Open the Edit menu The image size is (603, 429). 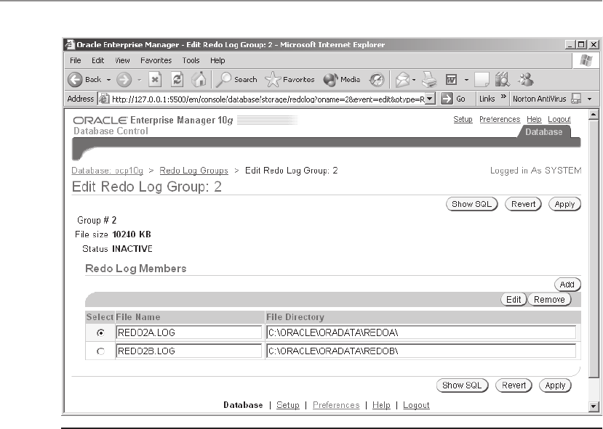click(97, 60)
